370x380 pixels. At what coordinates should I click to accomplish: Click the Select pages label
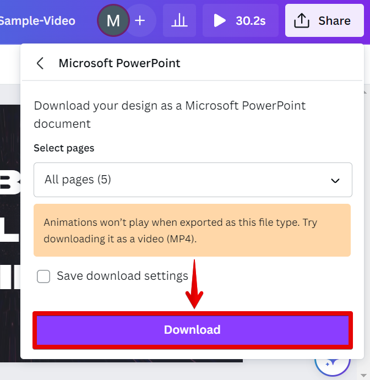coord(64,148)
